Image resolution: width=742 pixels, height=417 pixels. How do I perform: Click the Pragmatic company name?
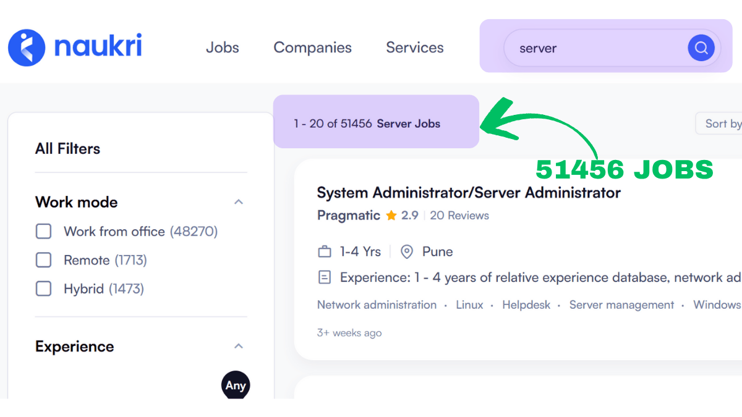348,216
